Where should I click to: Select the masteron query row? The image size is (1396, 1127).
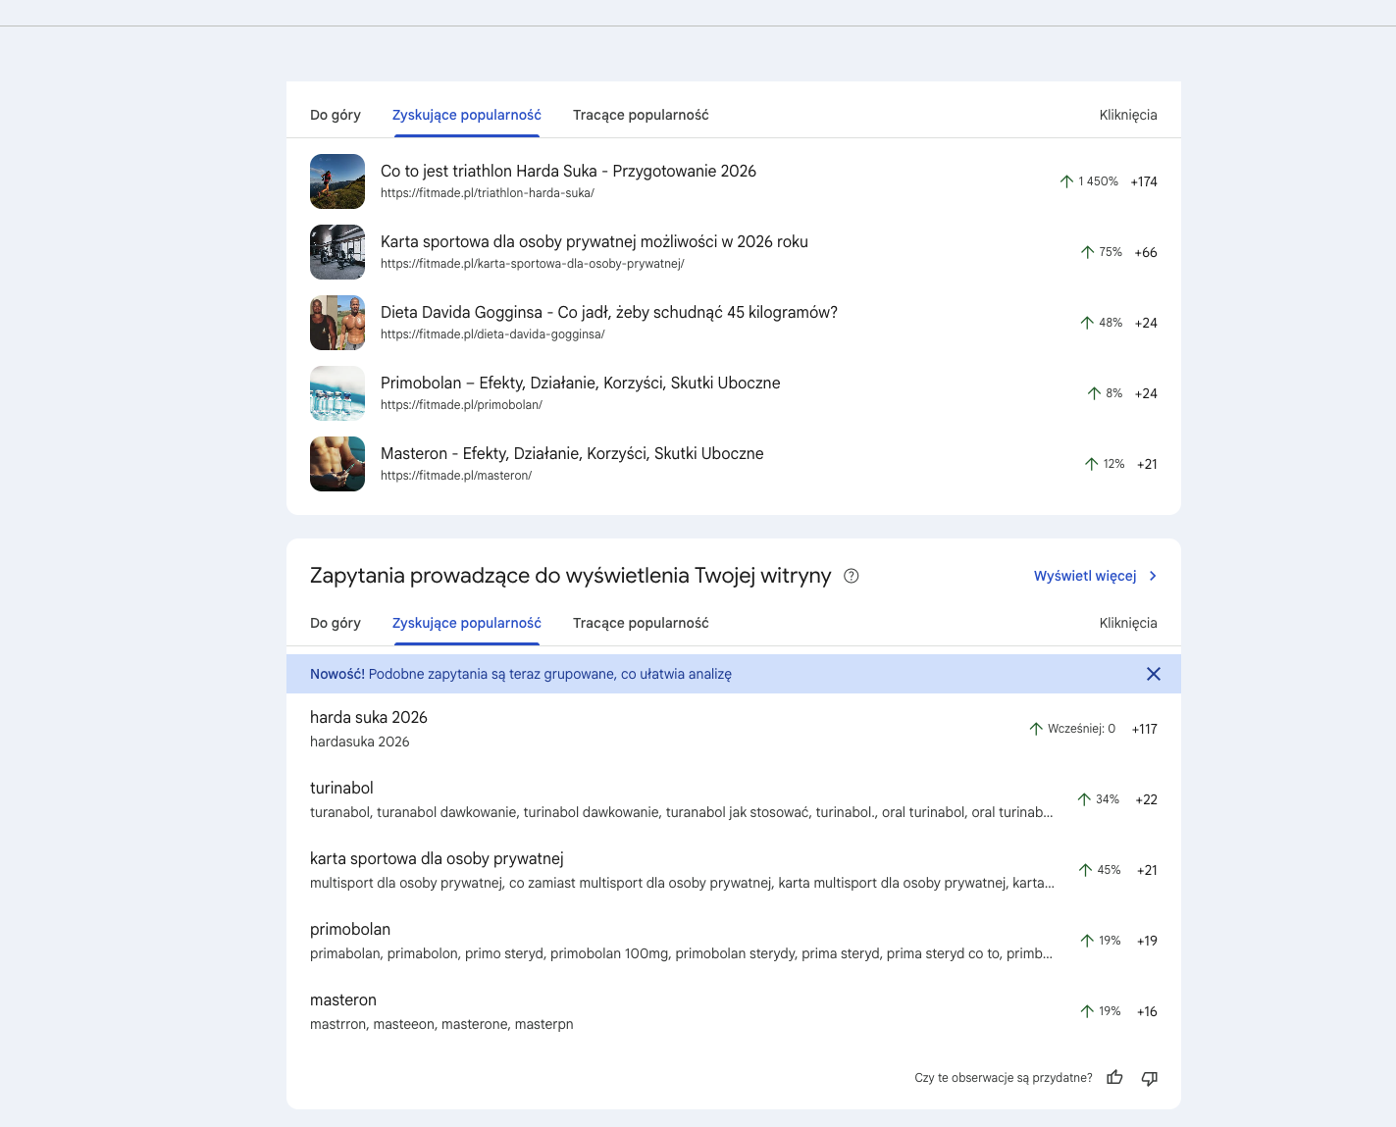click(x=734, y=1011)
